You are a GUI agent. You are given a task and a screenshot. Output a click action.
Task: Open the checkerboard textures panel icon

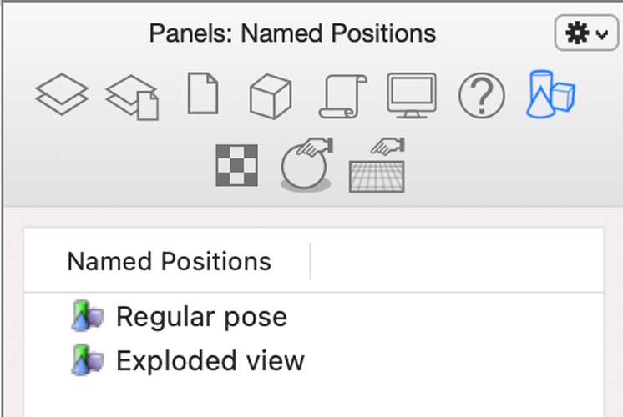pyautogui.click(x=237, y=165)
